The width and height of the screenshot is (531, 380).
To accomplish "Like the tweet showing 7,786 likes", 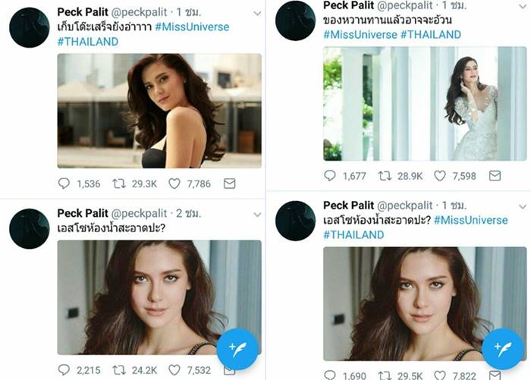I will (174, 183).
